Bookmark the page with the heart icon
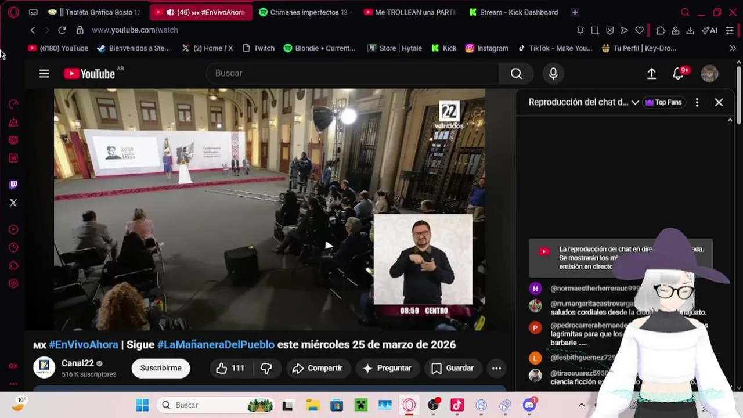Image resolution: width=743 pixels, height=418 pixels. click(x=639, y=30)
